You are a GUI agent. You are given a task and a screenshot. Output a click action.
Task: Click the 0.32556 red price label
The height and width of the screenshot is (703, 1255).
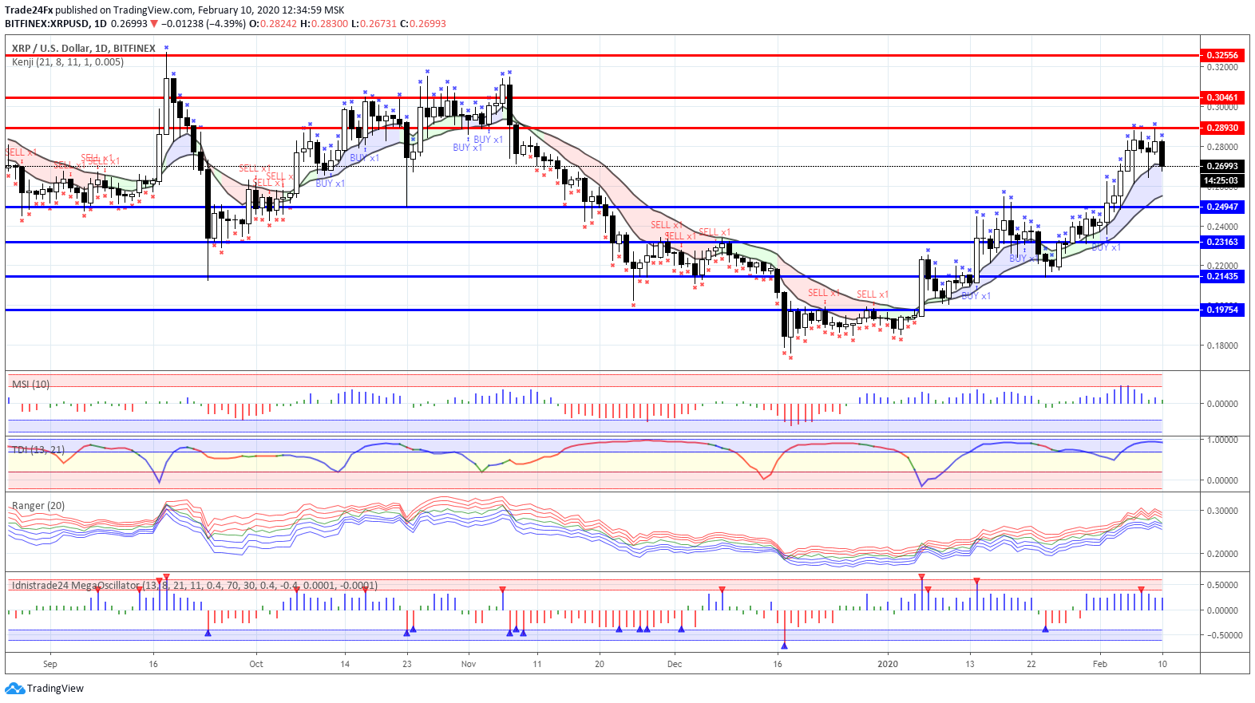pyautogui.click(x=1222, y=55)
